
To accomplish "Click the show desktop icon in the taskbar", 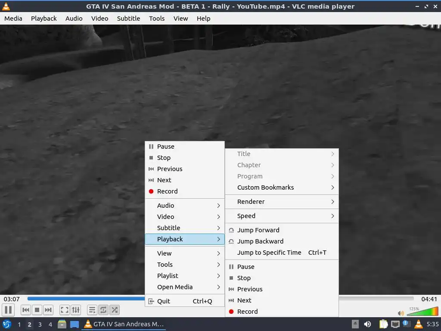I will 75,325.
